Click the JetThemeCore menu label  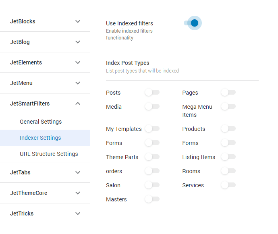tap(29, 193)
